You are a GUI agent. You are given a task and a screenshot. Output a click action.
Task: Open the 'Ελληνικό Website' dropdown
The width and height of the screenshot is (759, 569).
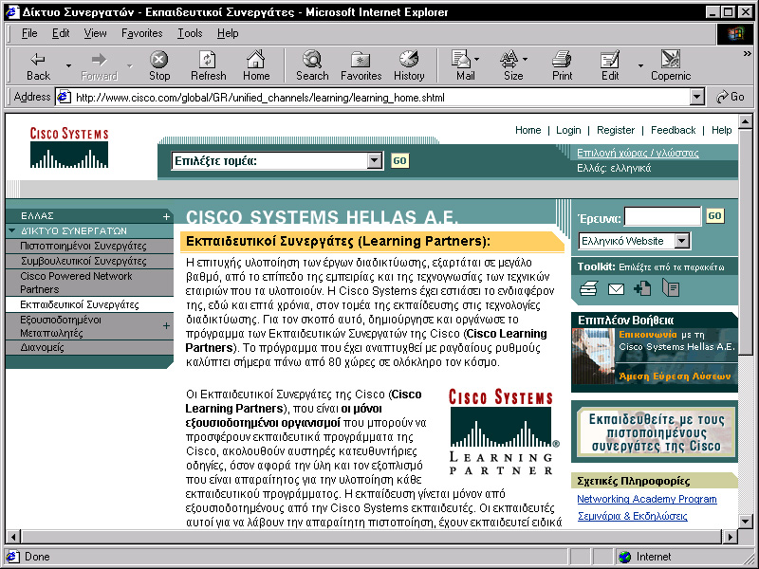tap(682, 241)
